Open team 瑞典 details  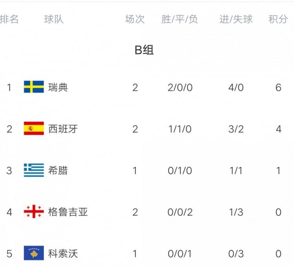click(58, 87)
